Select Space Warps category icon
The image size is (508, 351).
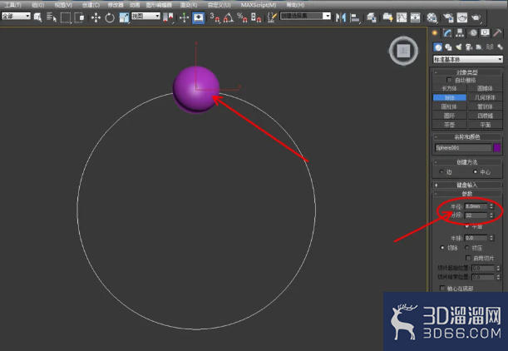point(490,47)
